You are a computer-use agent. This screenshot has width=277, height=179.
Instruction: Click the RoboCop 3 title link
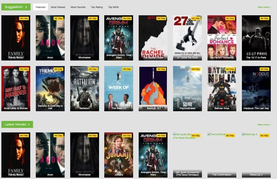256,175
